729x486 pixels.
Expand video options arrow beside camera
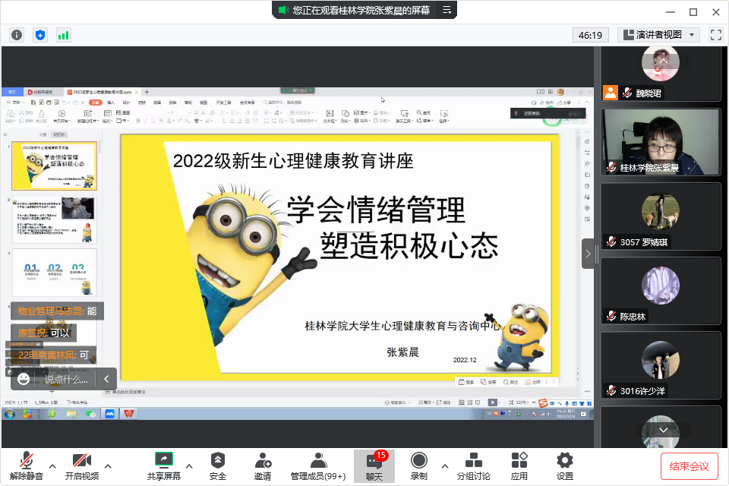tap(108, 465)
